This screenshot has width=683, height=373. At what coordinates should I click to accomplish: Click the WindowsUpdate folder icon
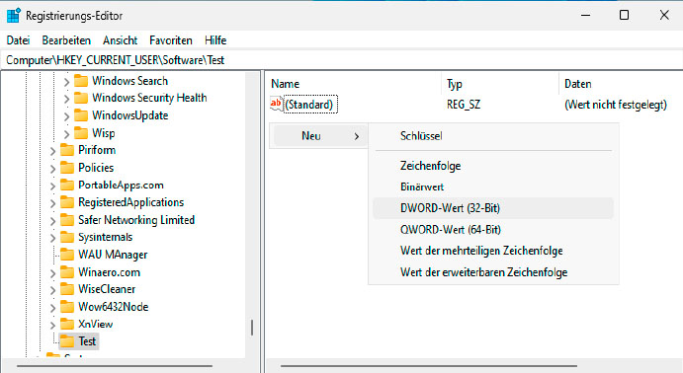tap(81, 115)
